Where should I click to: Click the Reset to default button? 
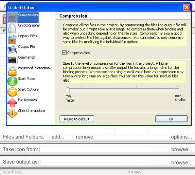click(x=77, y=119)
